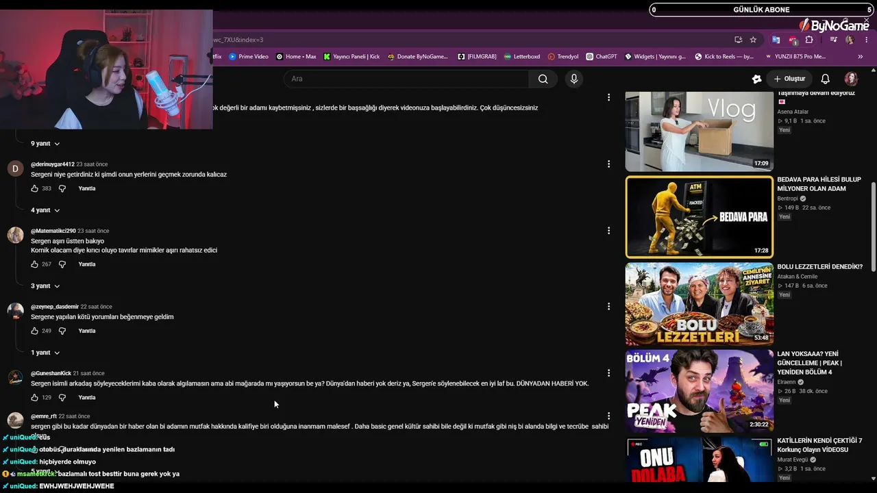
Task: Open options menu for @zeynep_dasdemir comment
Action: [x=608, y=307]
